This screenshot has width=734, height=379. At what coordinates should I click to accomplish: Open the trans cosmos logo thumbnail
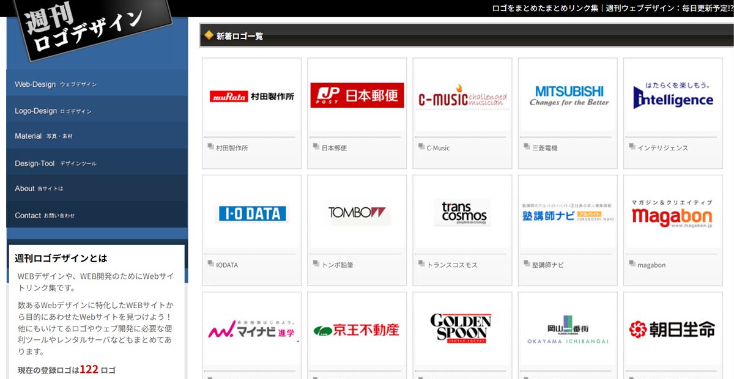pyautogui.click(x=462, y=213)
